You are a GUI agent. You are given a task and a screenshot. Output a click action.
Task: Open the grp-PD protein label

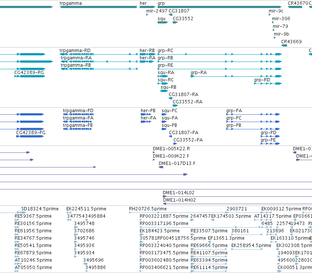tap(269, 132)
